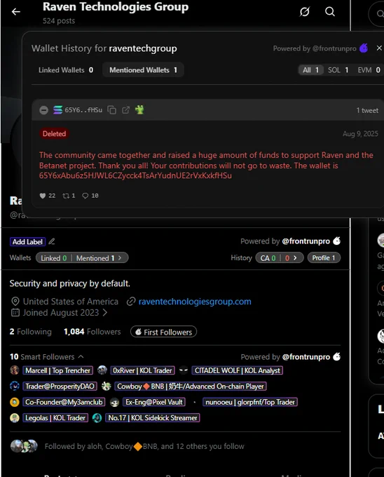Screen dimensions: 384x477
Task: Open the Legolas | KOL Trader label
Action: [x=55, y=417]
